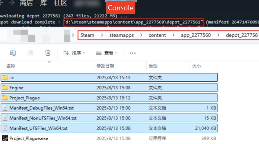
Task: Select Project_Plague.exe application
Action: [x=109, y=138]
